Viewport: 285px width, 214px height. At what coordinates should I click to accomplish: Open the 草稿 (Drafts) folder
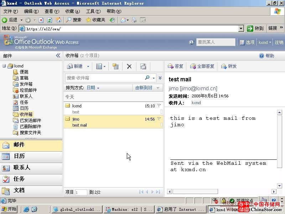pos(24,78)
